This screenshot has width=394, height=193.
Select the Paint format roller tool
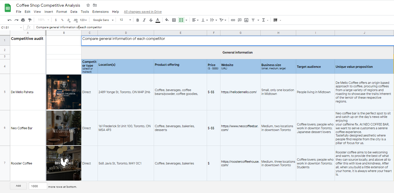coord(30,20)
